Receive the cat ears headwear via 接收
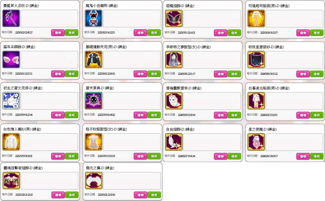 (71, 74)
